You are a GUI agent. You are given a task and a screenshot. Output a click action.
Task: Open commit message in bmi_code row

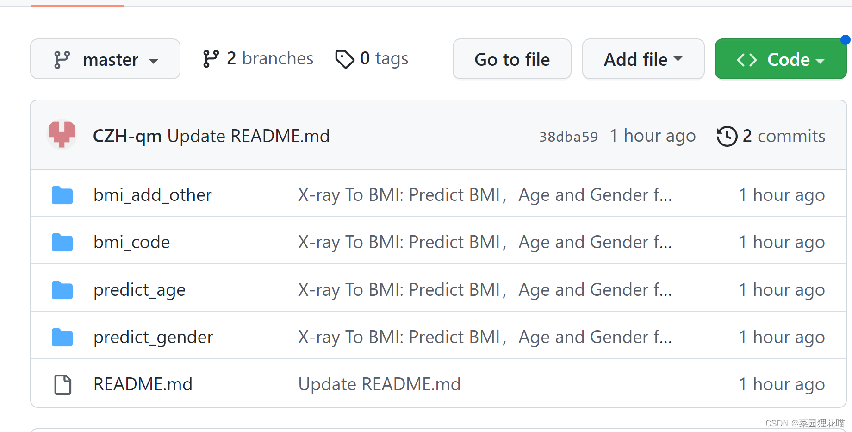point(485,242)
